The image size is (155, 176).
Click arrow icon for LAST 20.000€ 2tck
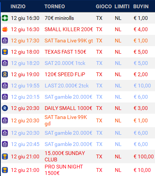click(x=5, y=86)
